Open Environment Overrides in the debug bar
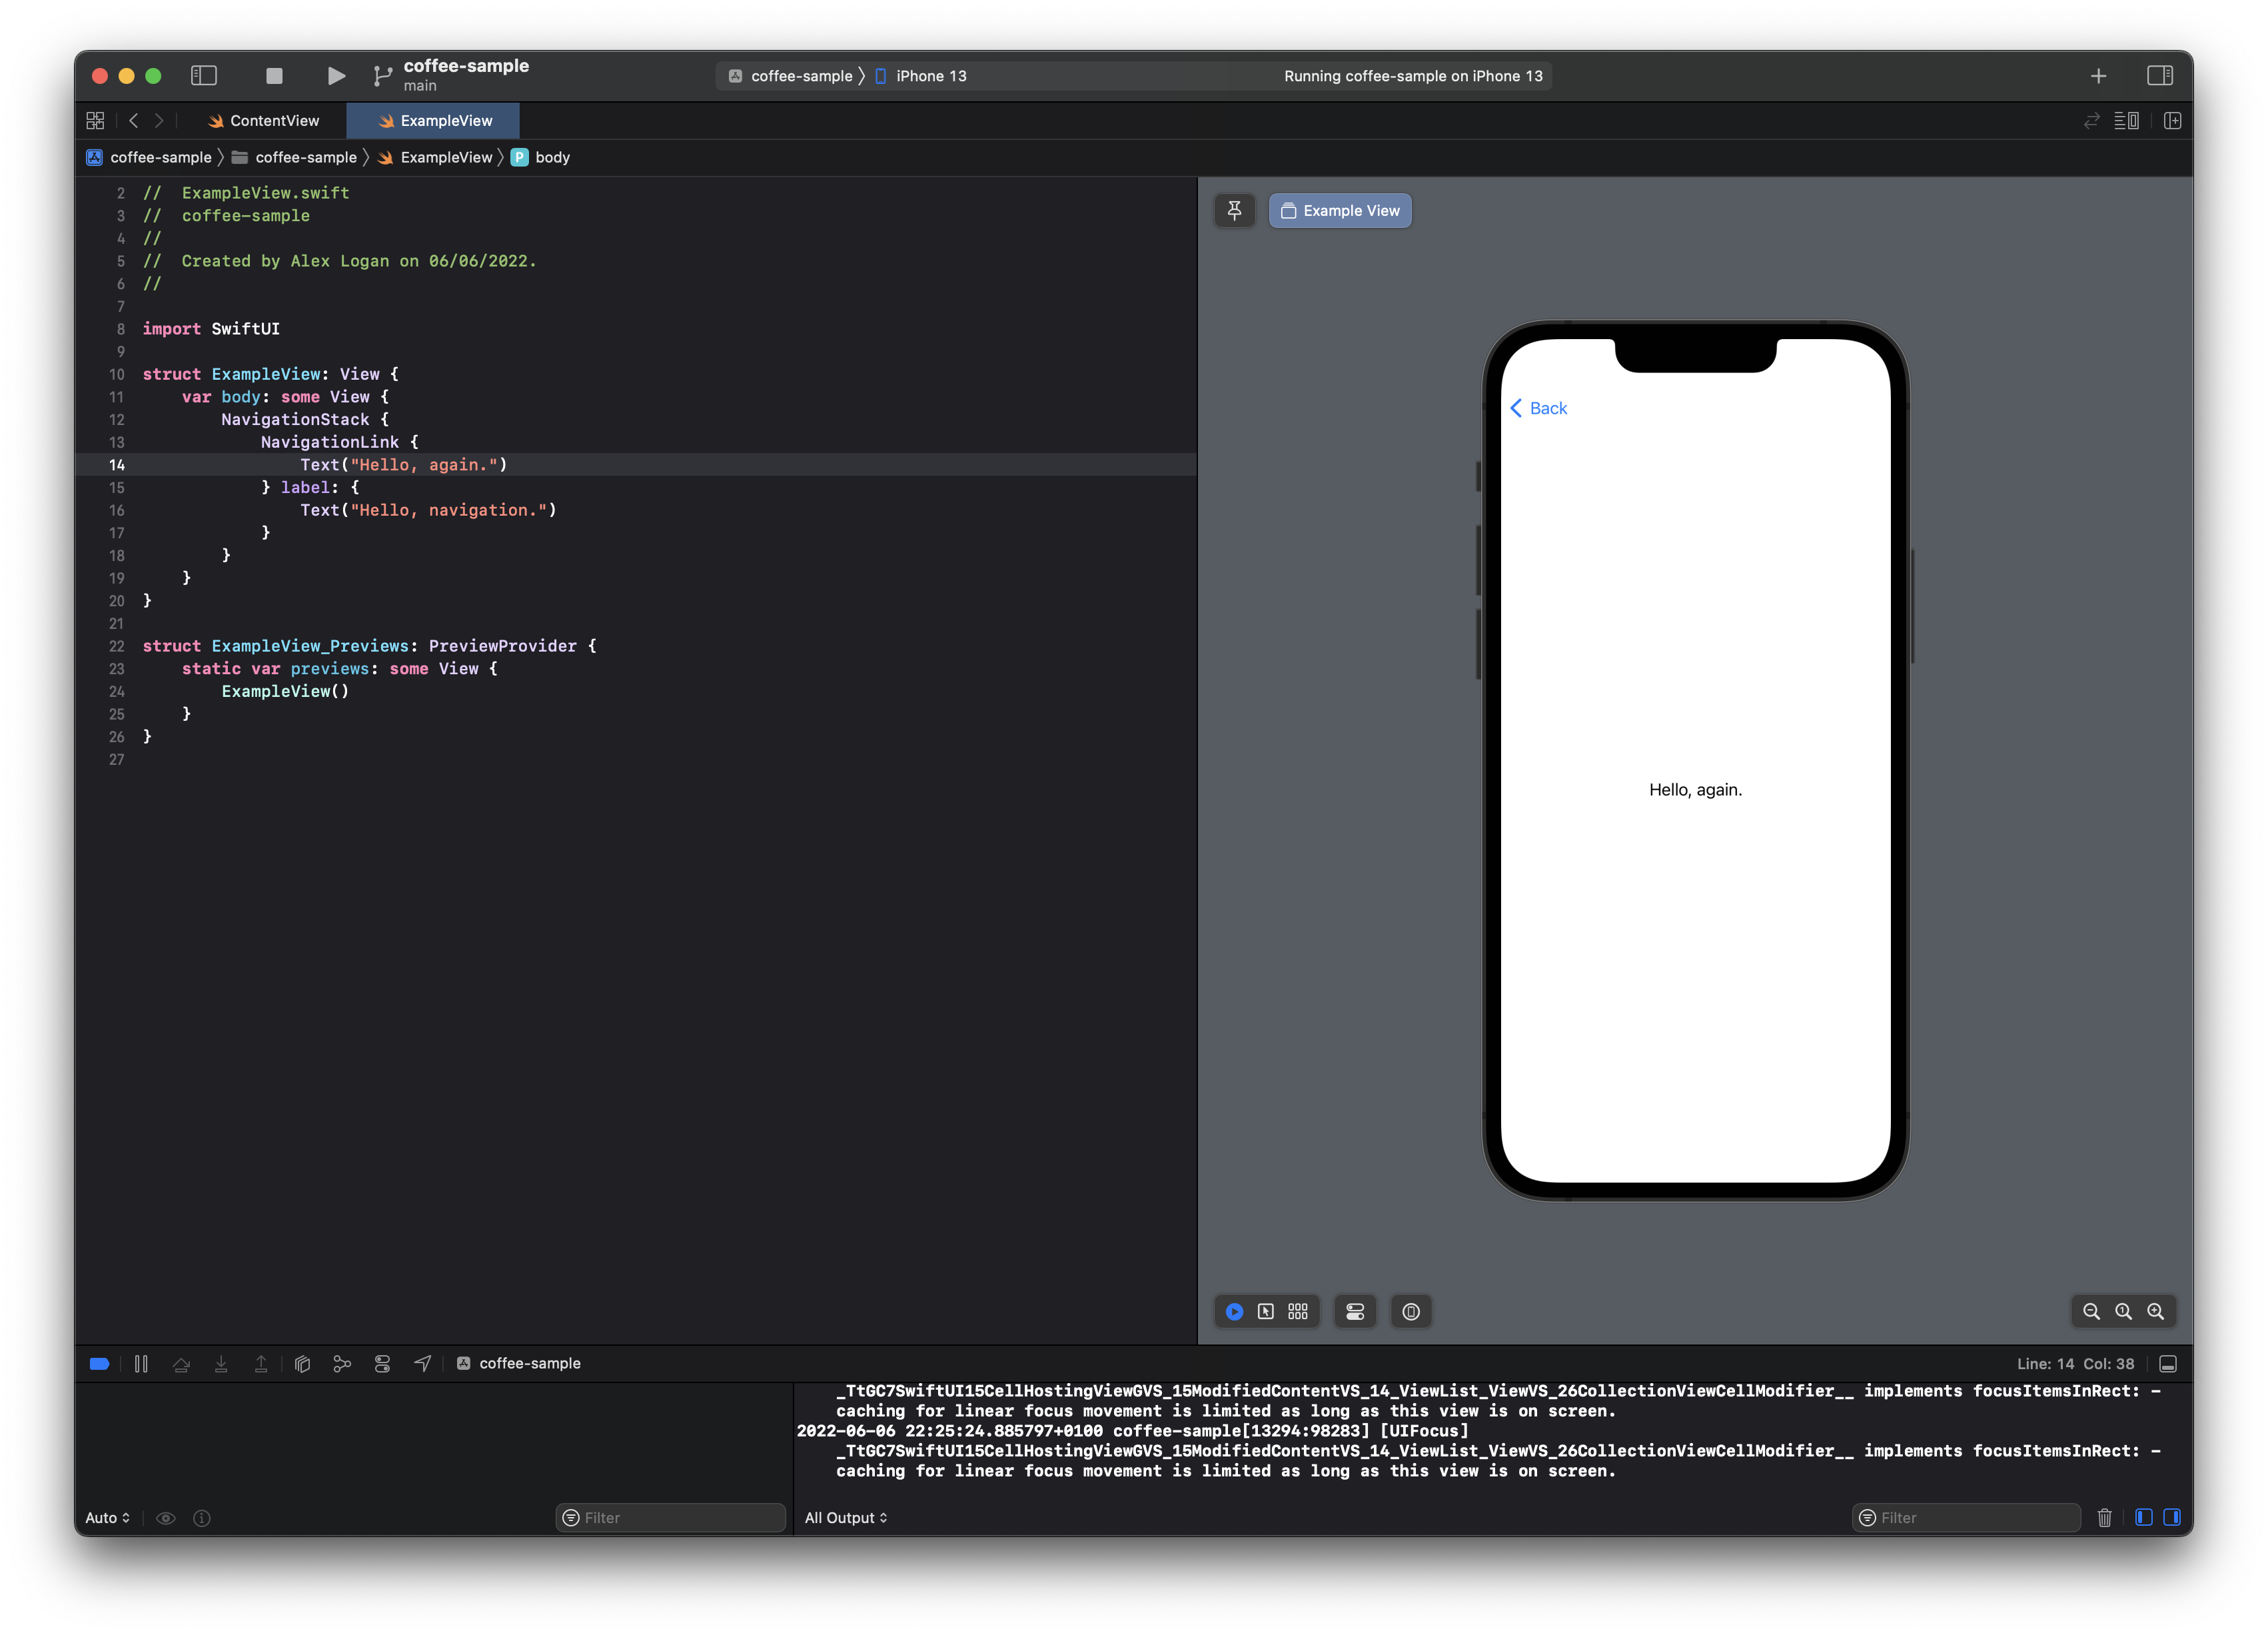 click(x=383, y=1363)
